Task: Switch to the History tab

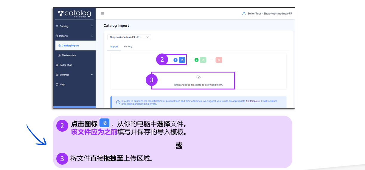Action: click(x=128, y=47)
